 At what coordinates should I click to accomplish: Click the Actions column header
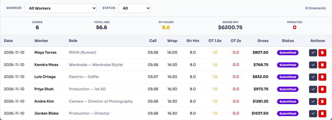[318, 41]
